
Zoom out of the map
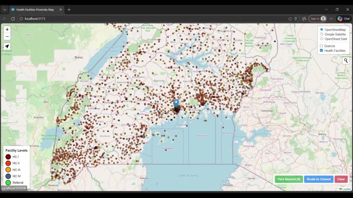point(7,36)
